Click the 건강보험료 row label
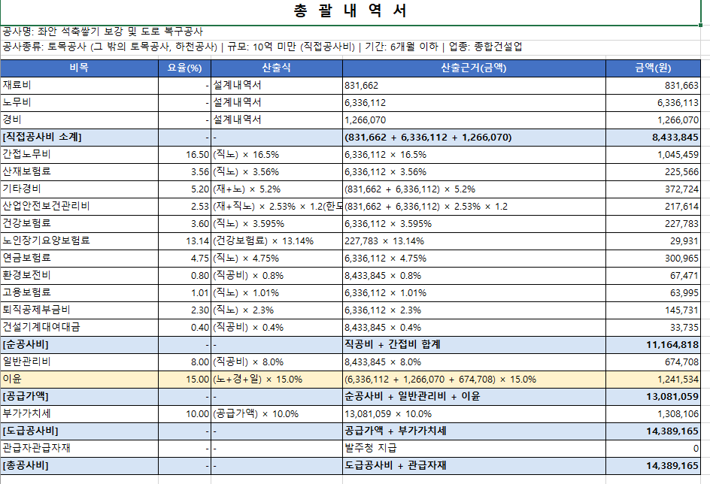This screenshot has height=484, width=710. [79, 223]
